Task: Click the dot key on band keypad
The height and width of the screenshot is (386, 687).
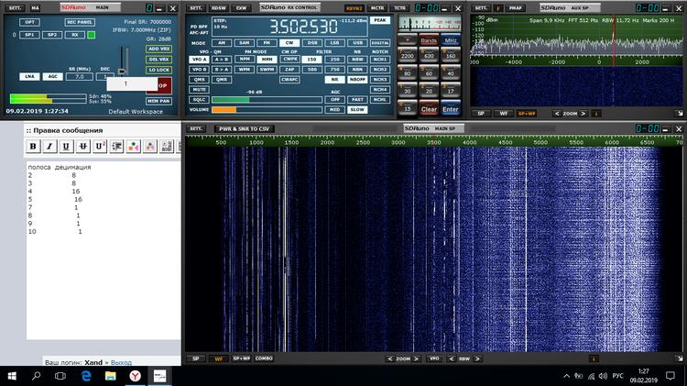Action: coord(408,40)
